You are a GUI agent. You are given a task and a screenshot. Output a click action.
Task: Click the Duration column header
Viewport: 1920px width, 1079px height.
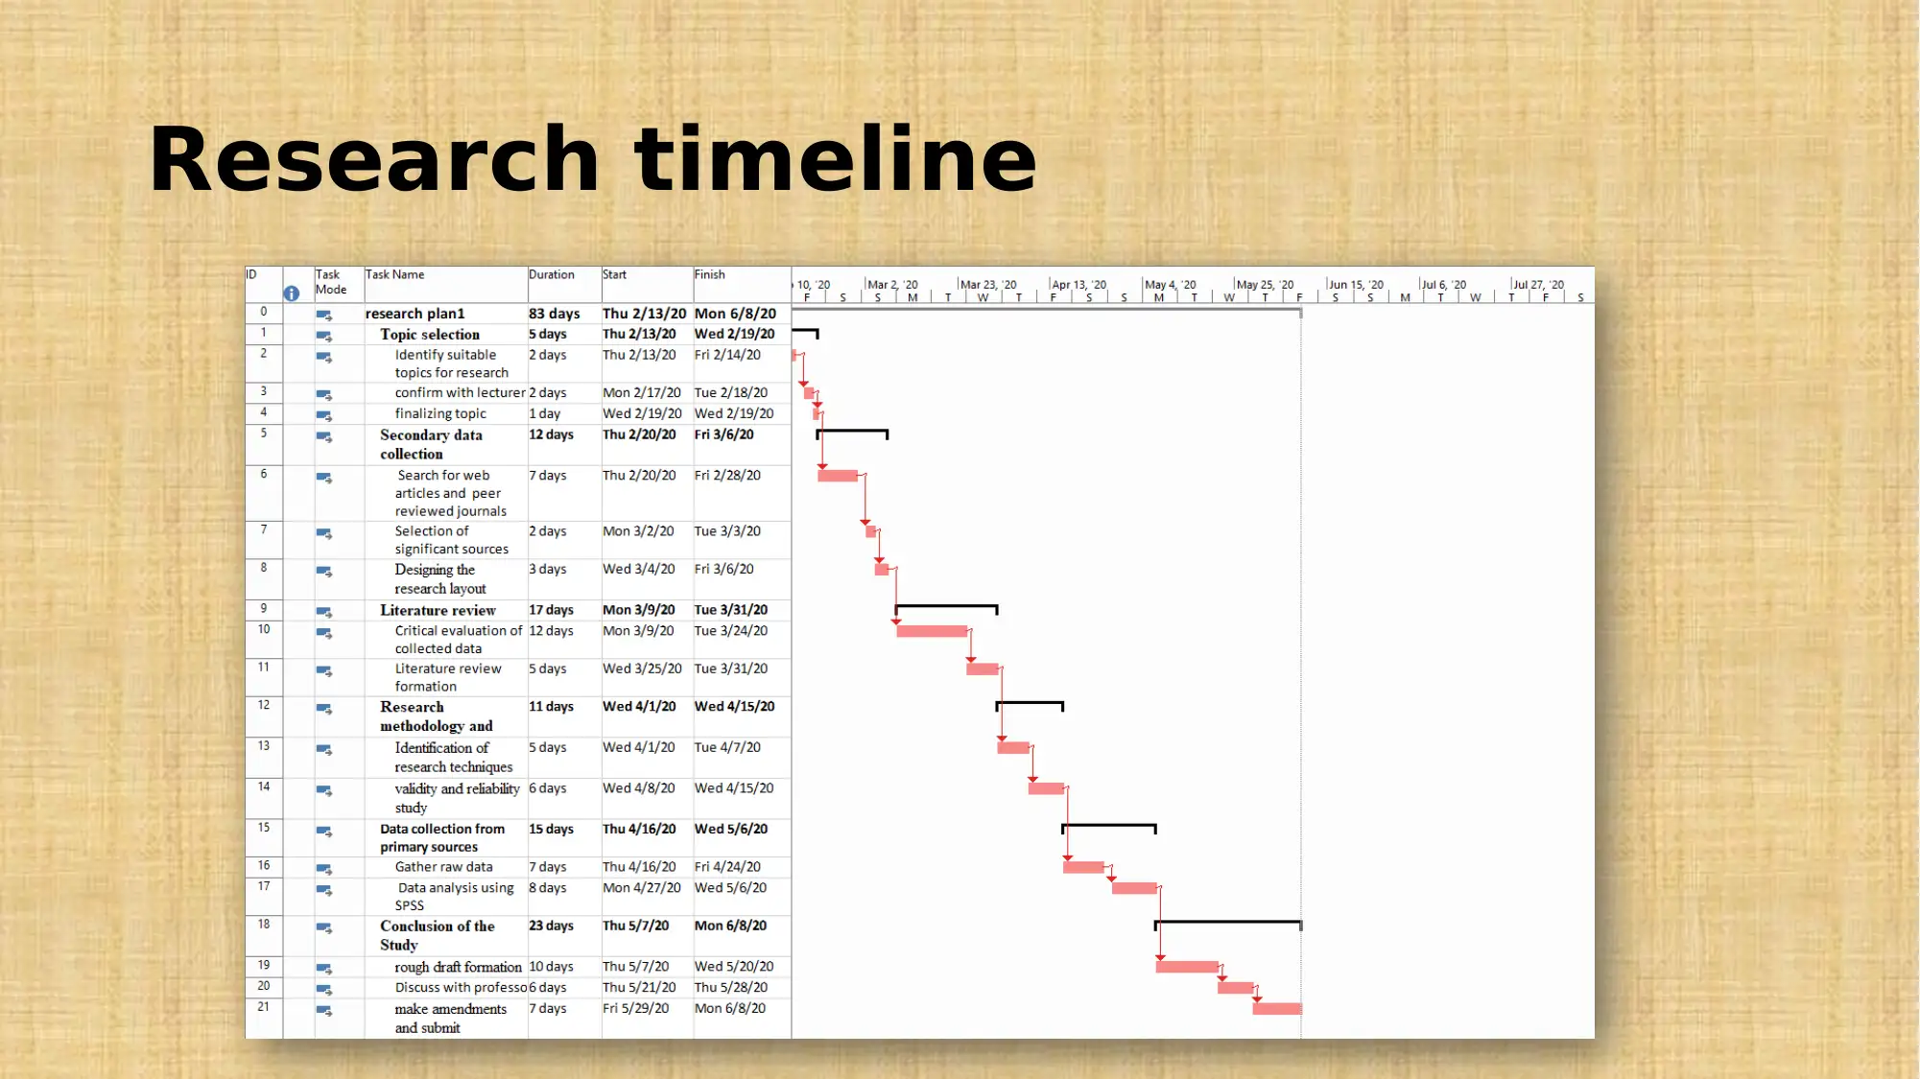[x=551, y=274]
